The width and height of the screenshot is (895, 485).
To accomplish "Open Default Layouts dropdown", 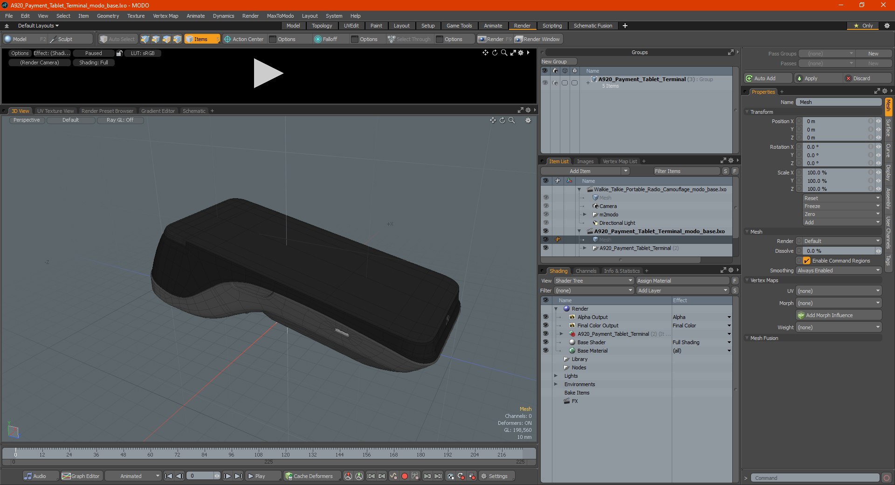I will click(x=38, y=26).
